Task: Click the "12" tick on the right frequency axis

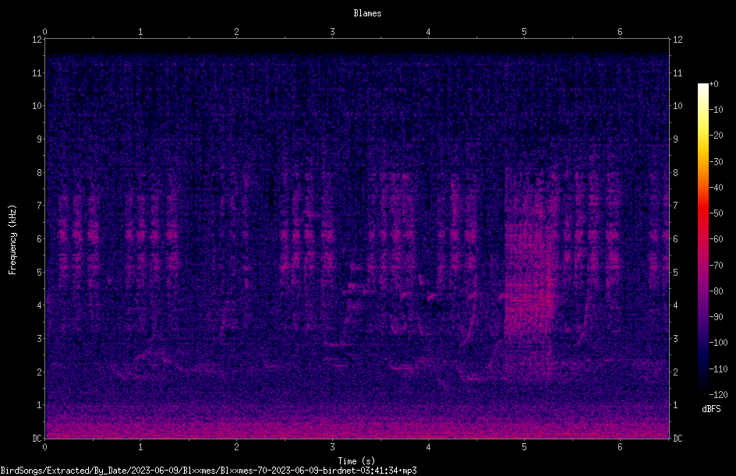Action: (x=678, y=40)
